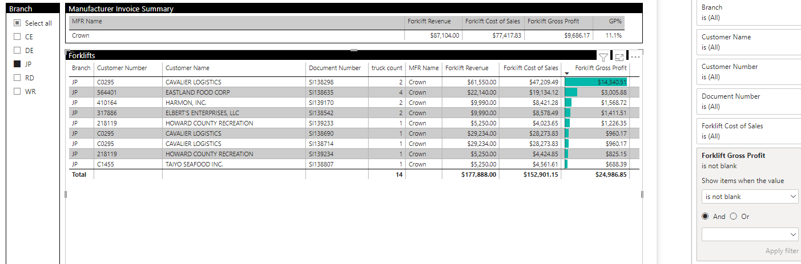Image resolution: width=801 pixels, height=264 pixels.
Task: Expand the Customer Number filter card
Action: (748, 72)
